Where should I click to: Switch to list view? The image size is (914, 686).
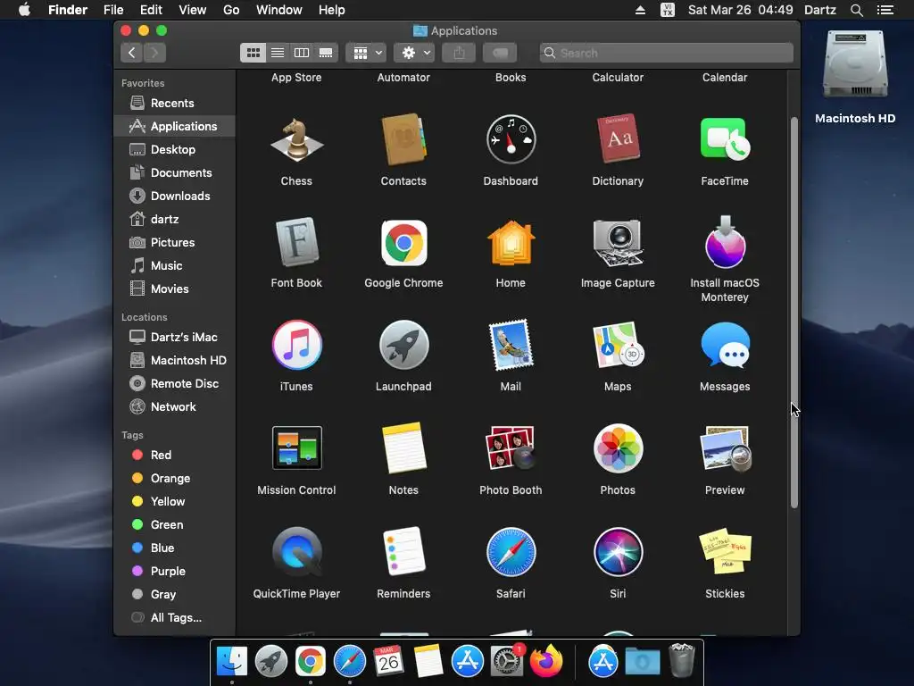coord(278,53)
